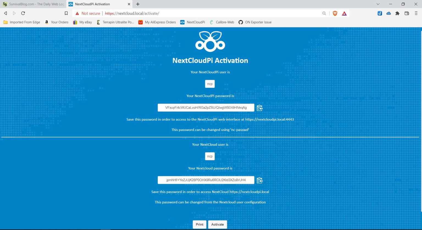Bookmark this page using the bookmark icon
The height and width of the screenshot is (230, 422).
(66, 13)
